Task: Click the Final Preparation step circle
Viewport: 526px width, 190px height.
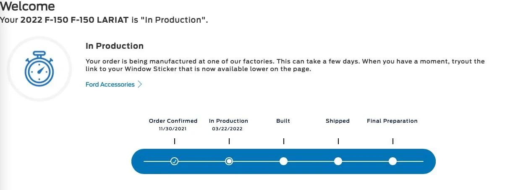Action: pyautogui.click(x=393, y=161)
